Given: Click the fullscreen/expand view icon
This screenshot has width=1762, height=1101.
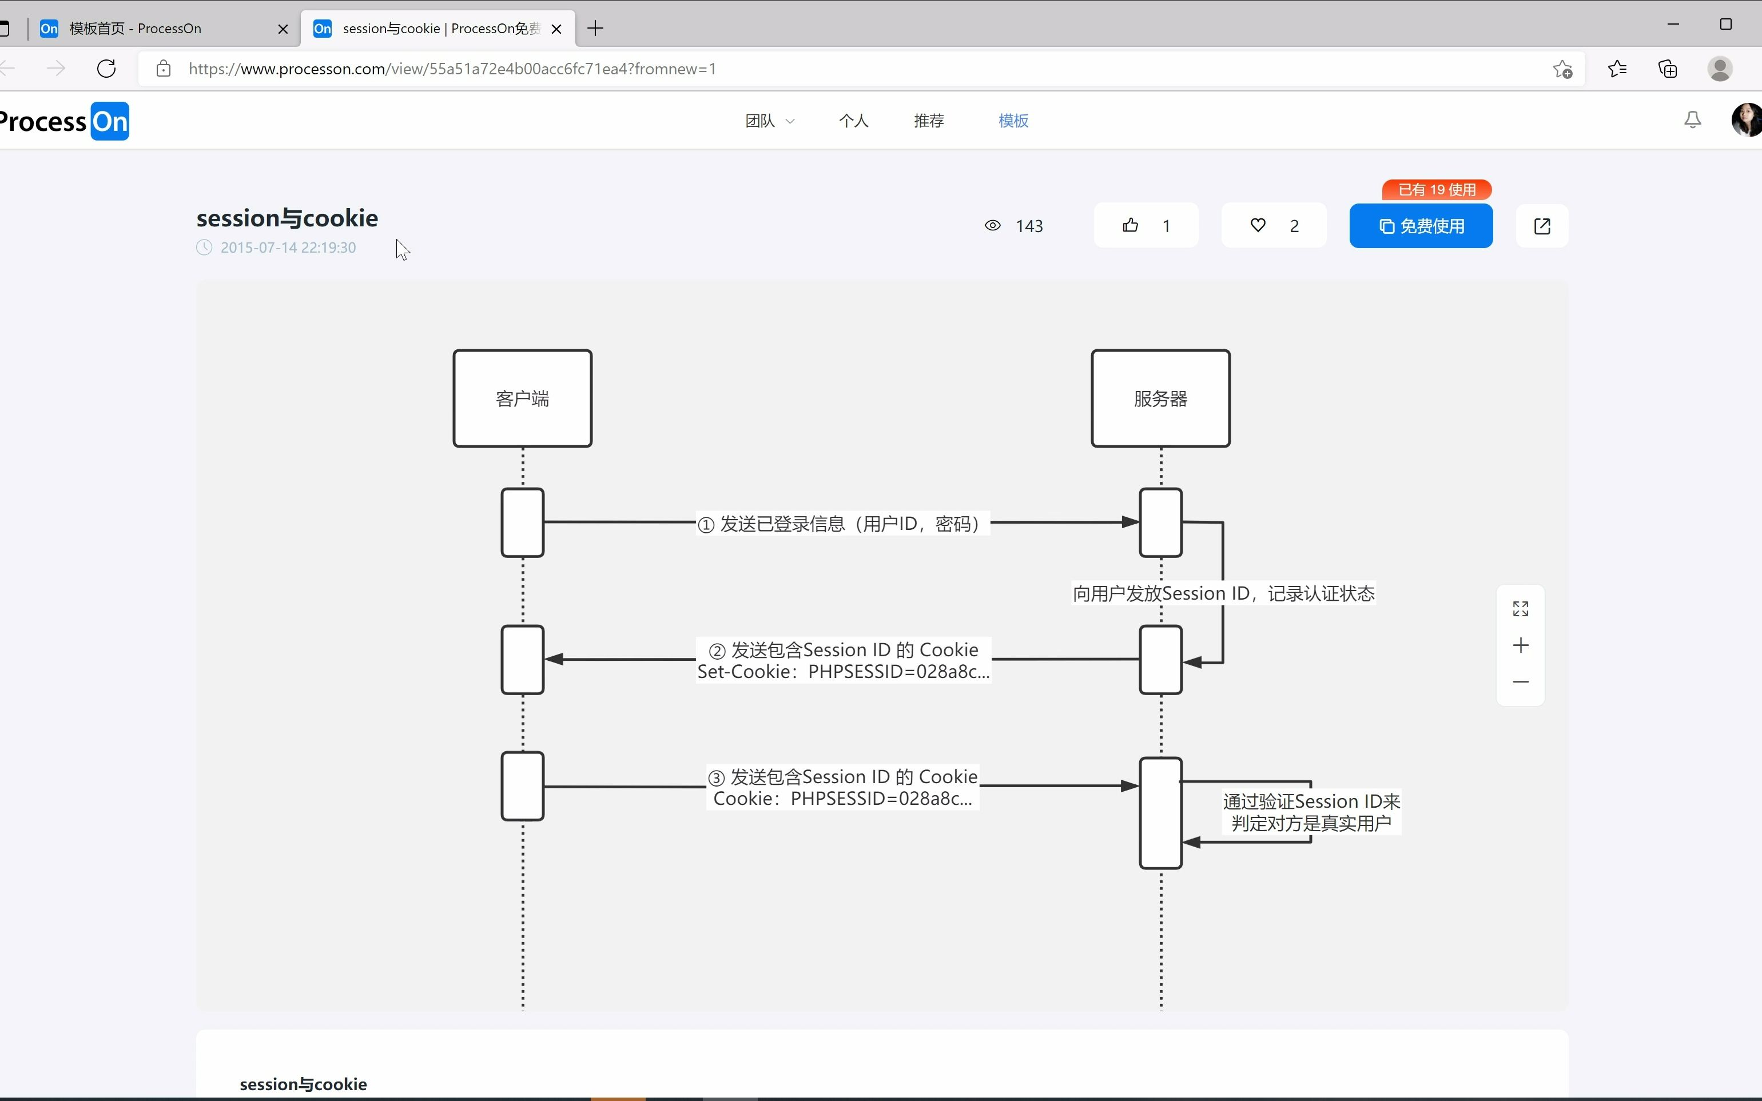Looking at the screenshot, I should [1521, 608].
